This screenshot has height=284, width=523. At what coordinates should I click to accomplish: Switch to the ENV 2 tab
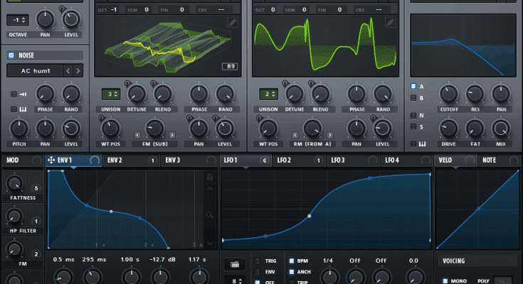(115, 160)
